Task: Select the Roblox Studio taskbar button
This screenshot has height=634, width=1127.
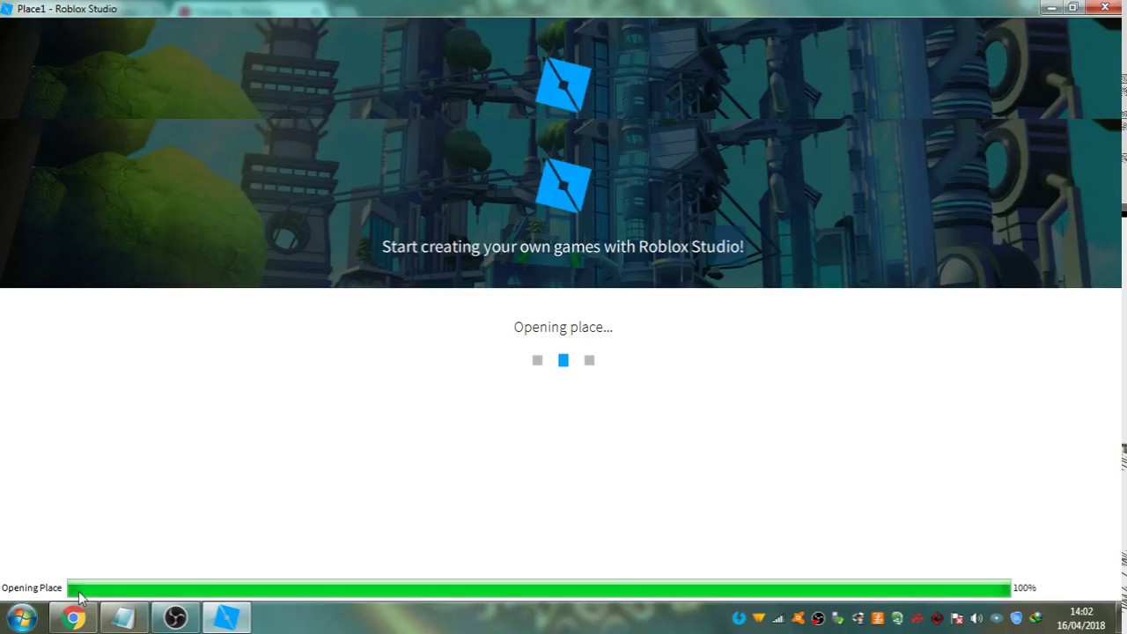Action: (x=226, y=618)
